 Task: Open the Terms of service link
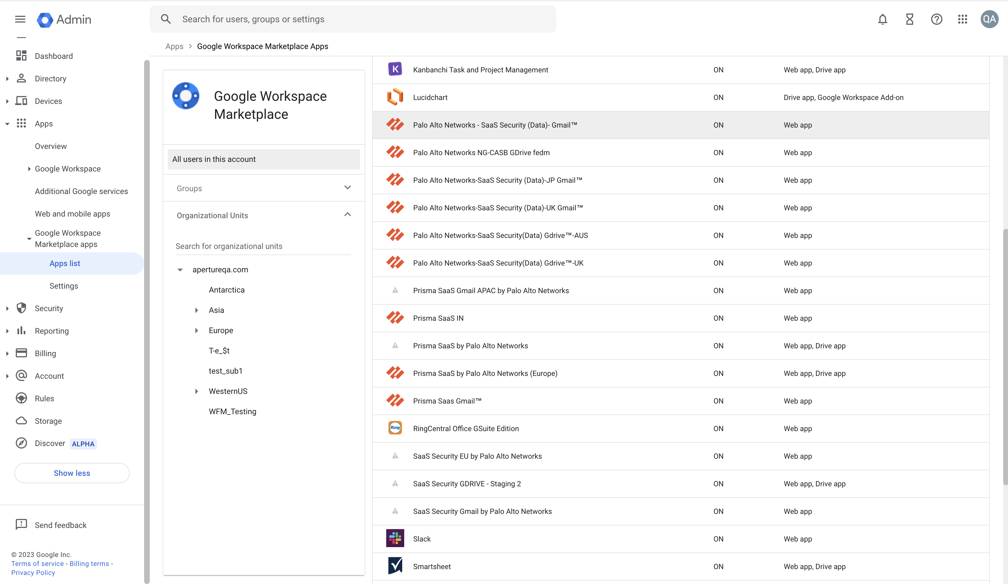(37, 563)
